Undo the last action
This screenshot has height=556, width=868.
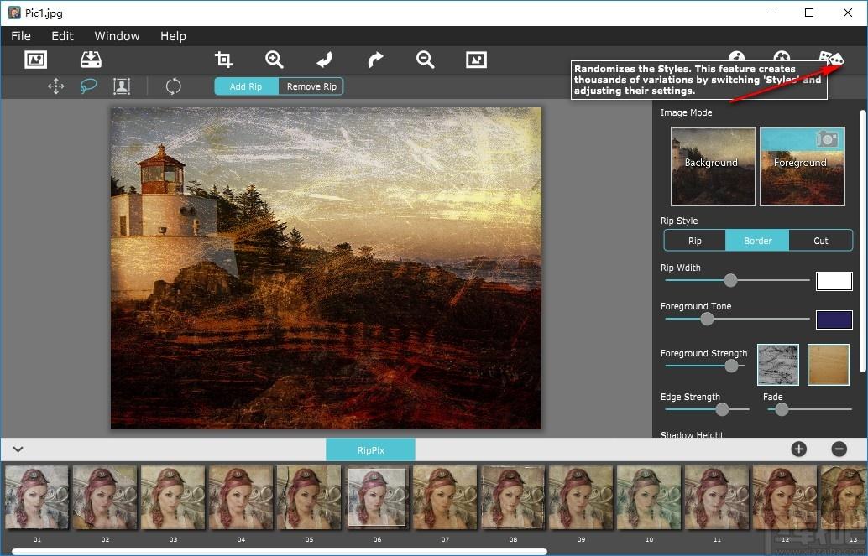tap(325, 60)
